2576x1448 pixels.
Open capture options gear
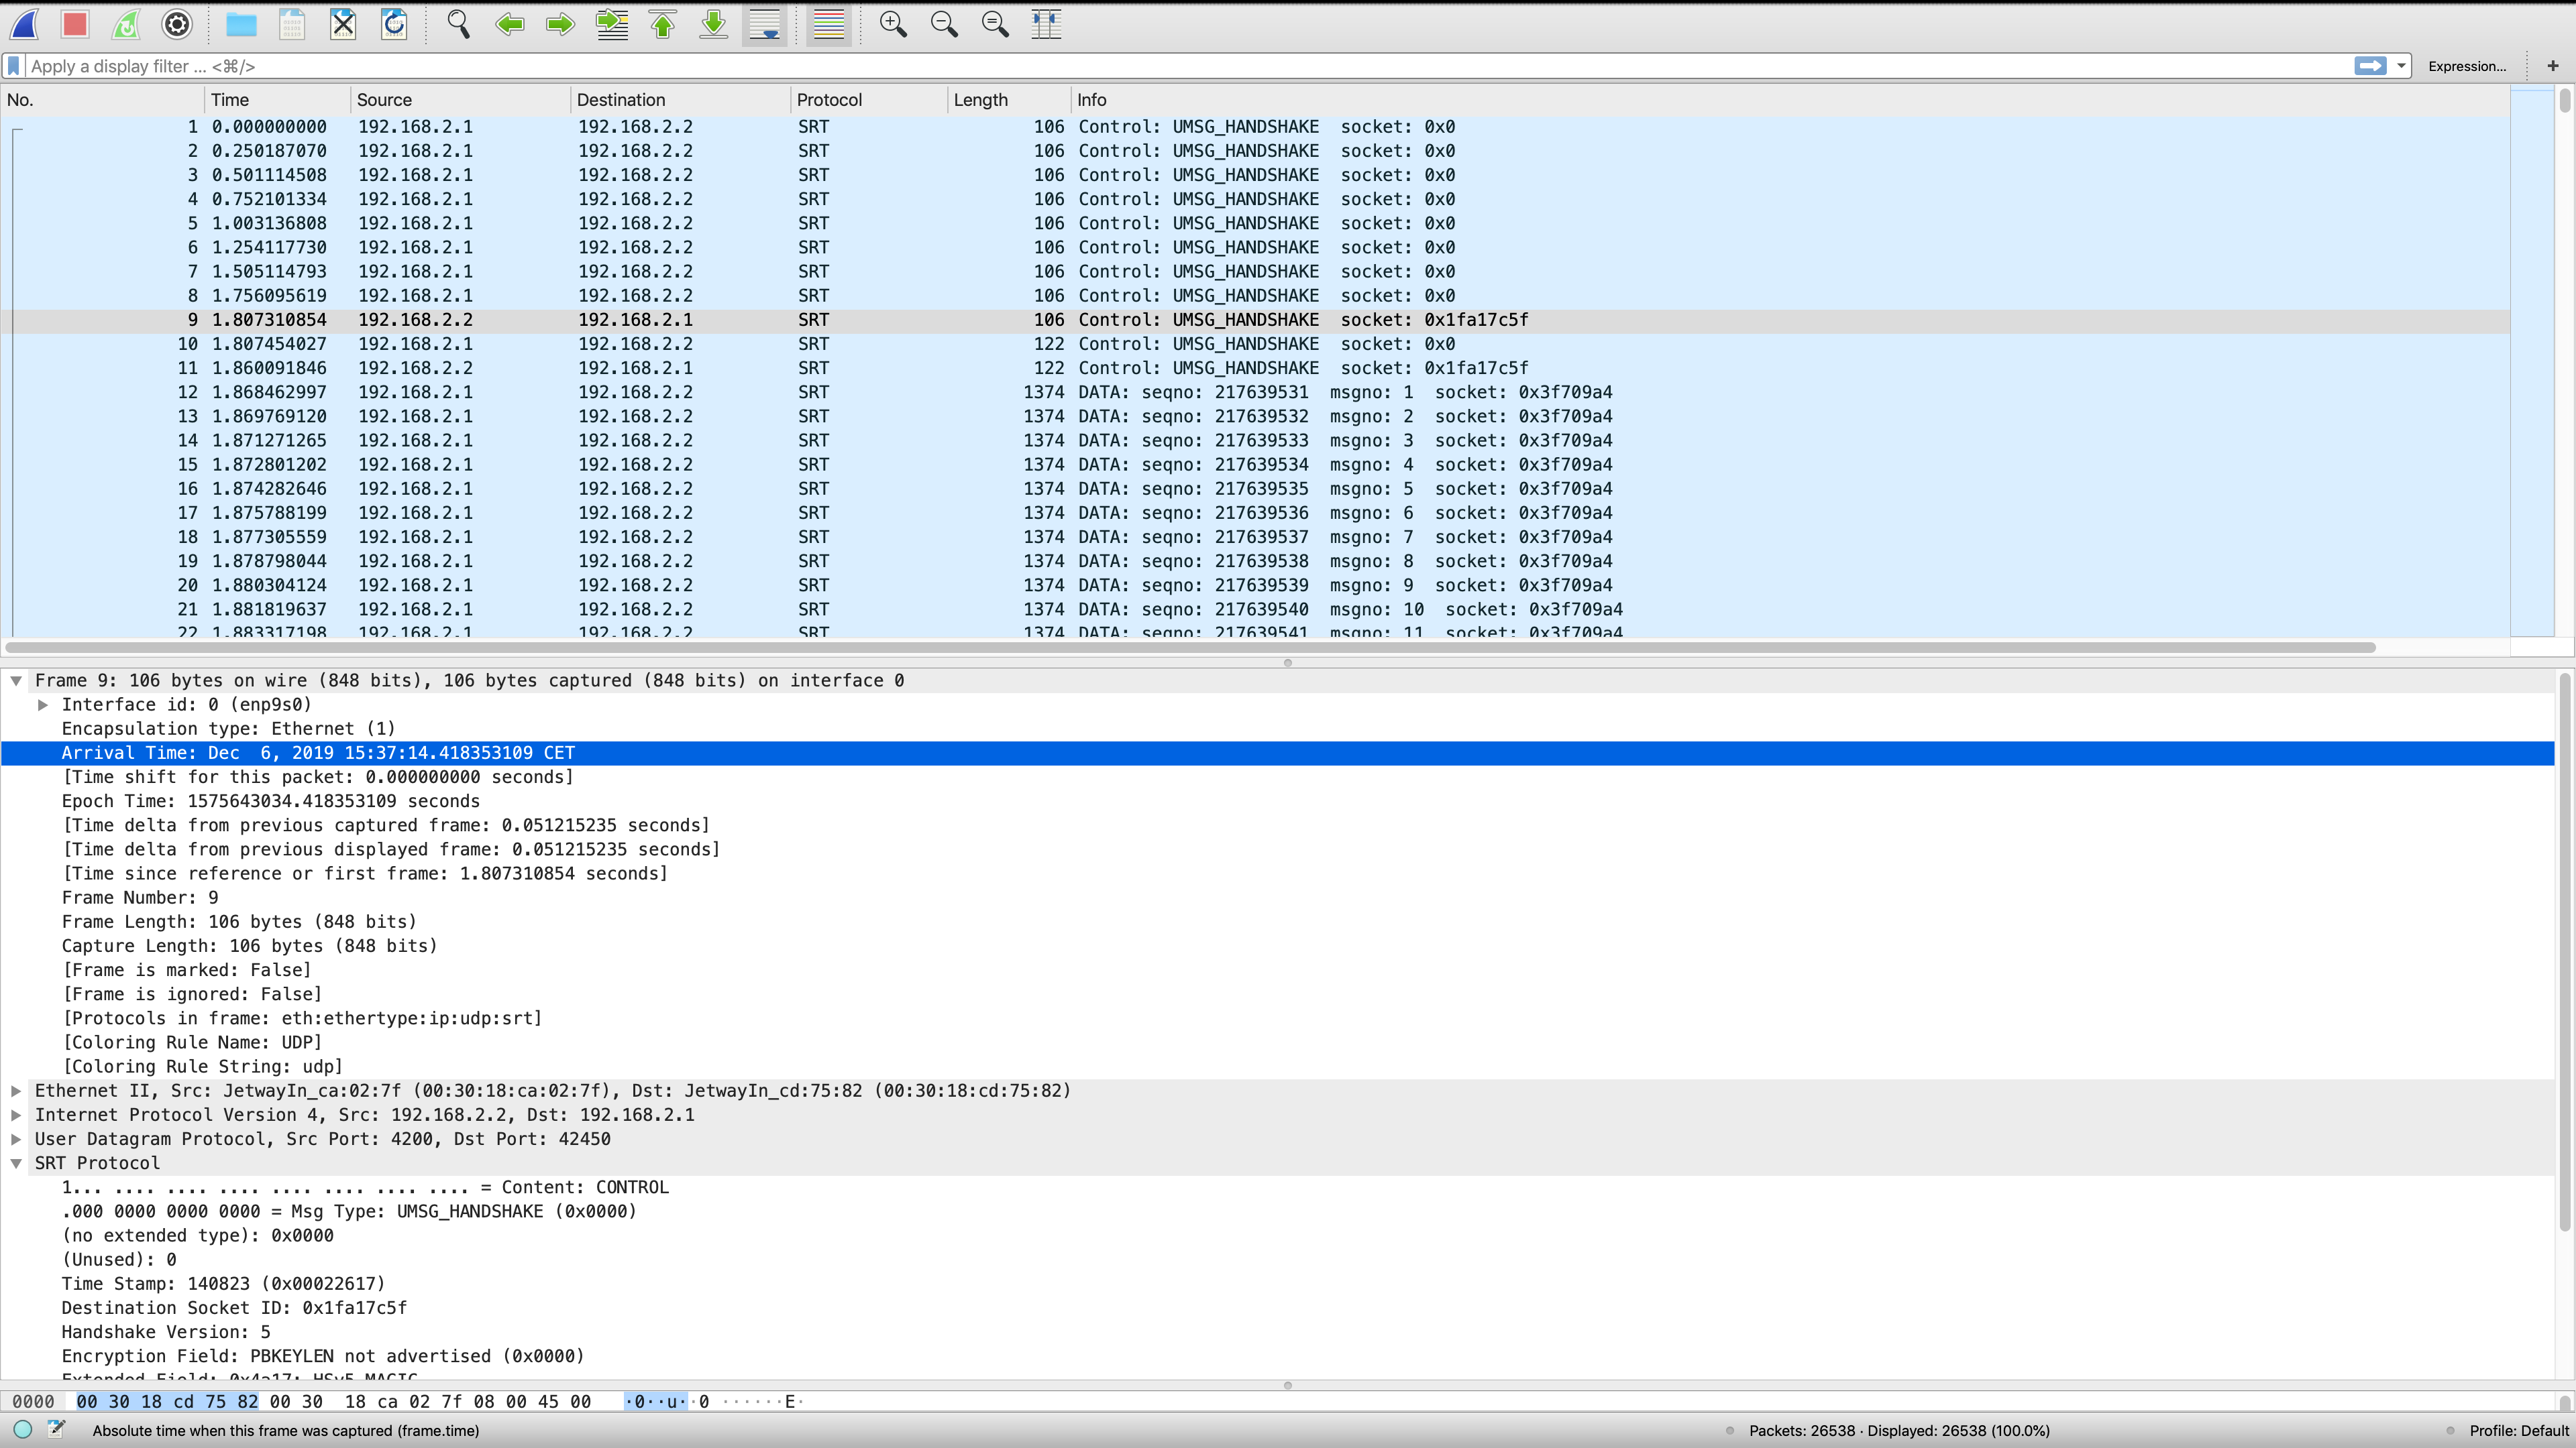[x=177, y=24]
